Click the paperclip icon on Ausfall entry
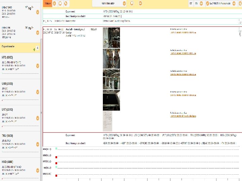 (x=240, y=34)
